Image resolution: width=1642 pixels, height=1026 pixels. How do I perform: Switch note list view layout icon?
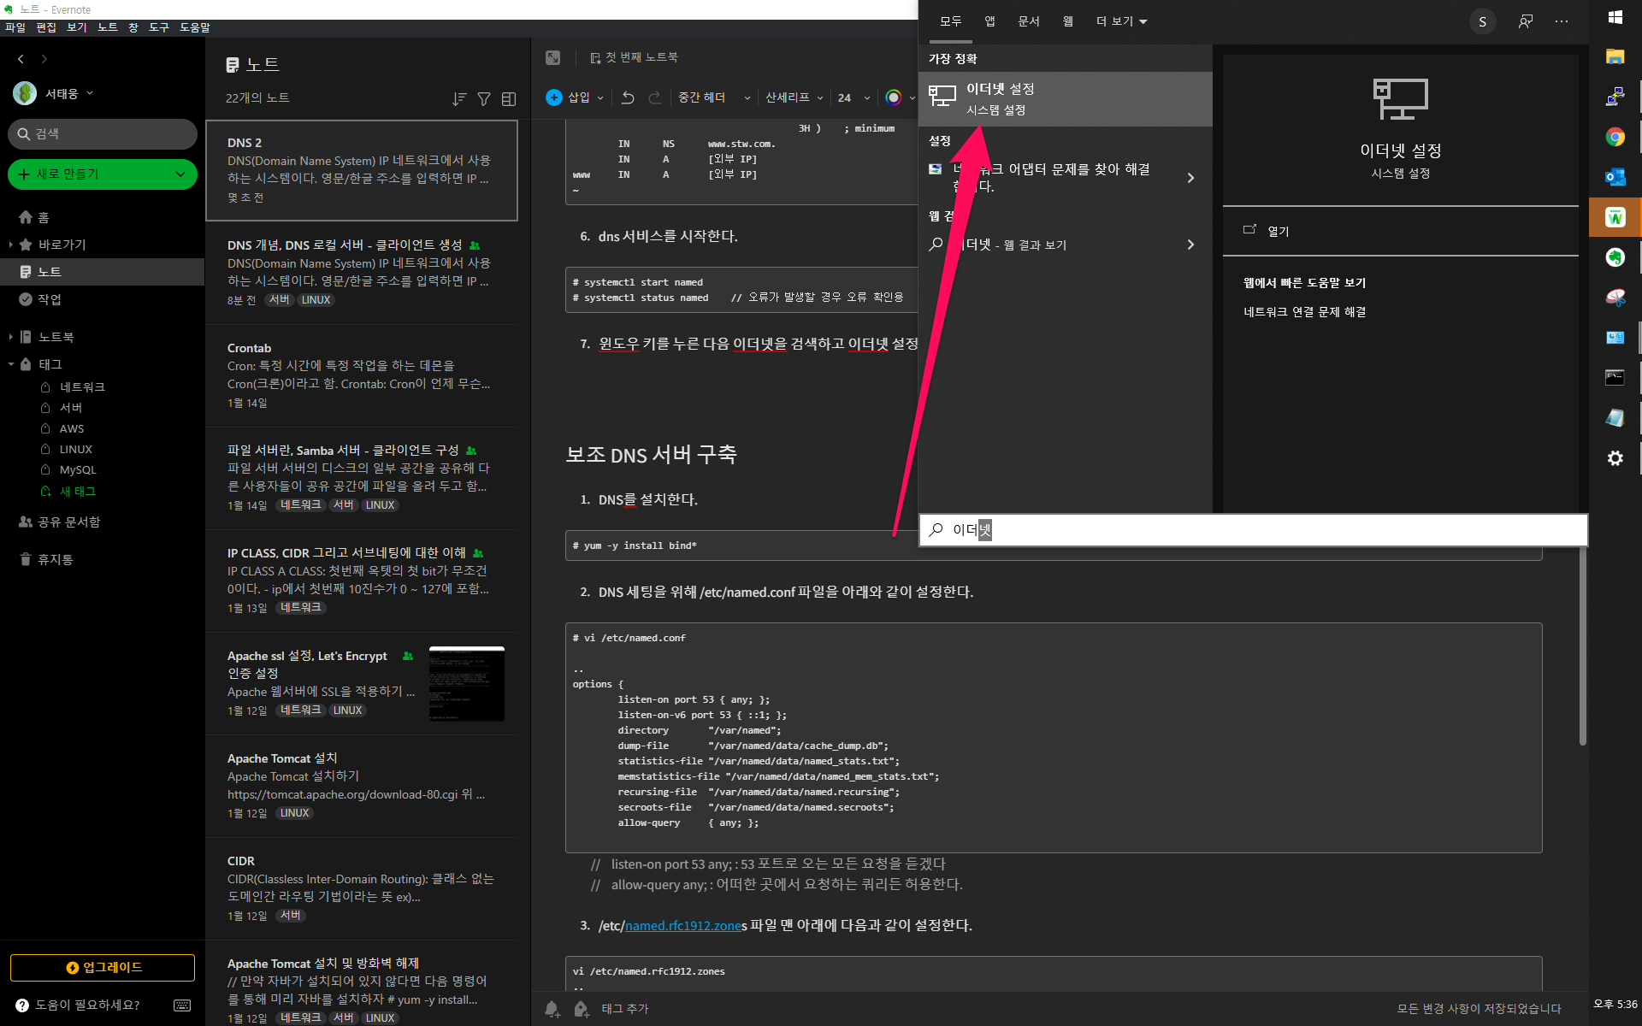(x=509, y=99)
